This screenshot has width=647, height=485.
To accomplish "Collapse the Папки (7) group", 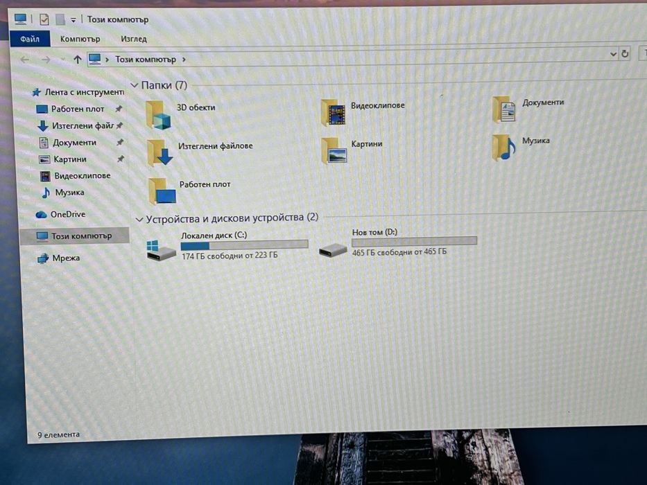I will [x=134, y=85].
